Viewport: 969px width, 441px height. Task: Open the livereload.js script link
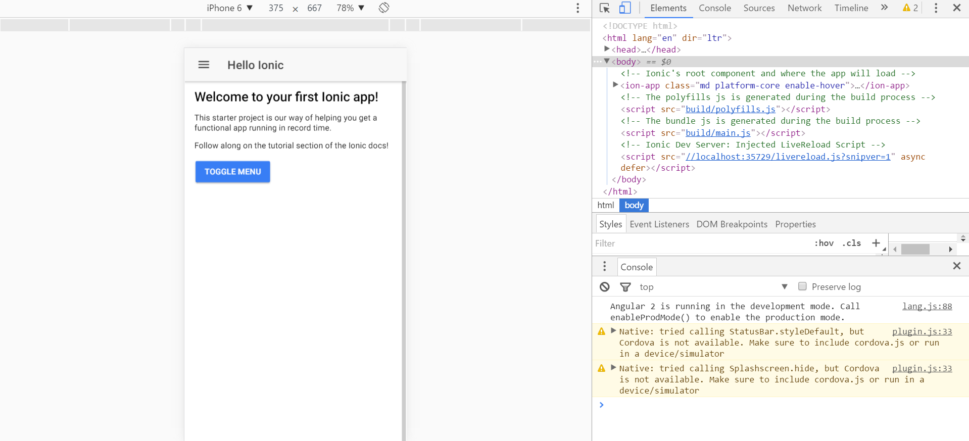pyautogui.click(x=788, y=157)
